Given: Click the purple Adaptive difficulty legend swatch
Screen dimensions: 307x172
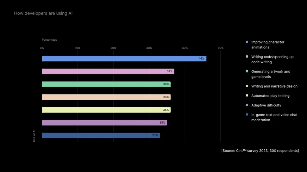Looking at the screenshot, I should [247, 105].
